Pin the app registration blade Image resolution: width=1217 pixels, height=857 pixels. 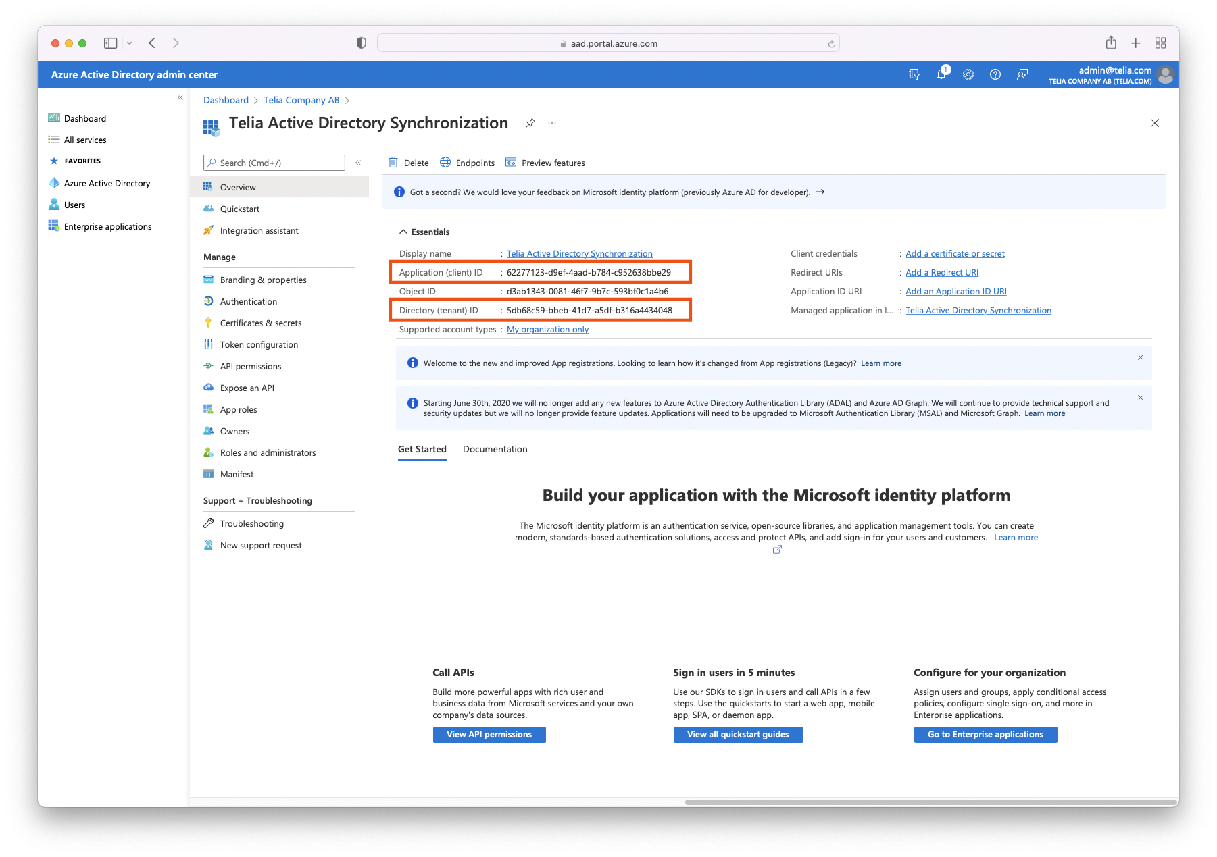[530, 123]
